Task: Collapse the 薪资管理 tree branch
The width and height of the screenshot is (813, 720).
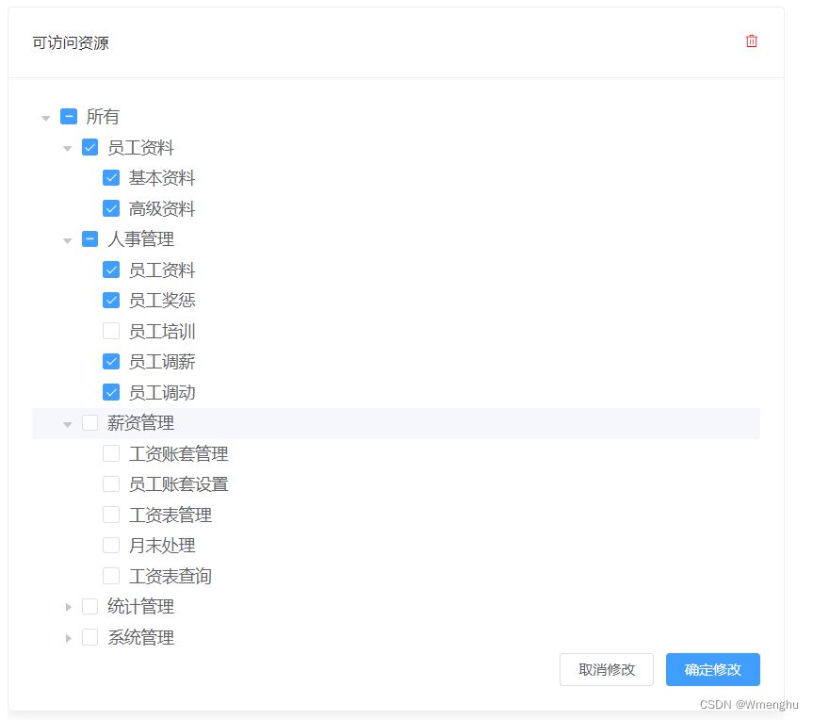Action: pos(67,424)
